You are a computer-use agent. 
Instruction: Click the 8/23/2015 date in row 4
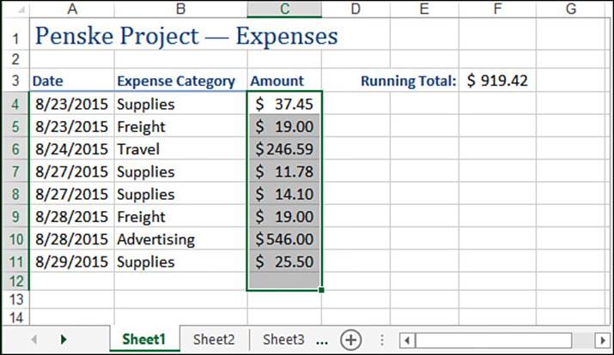click(x=72, y=104)
